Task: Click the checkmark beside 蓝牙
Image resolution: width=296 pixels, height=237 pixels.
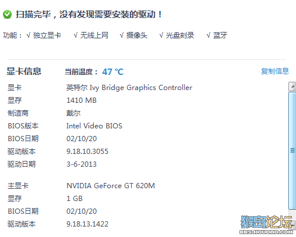Action: tap(209, 35)
